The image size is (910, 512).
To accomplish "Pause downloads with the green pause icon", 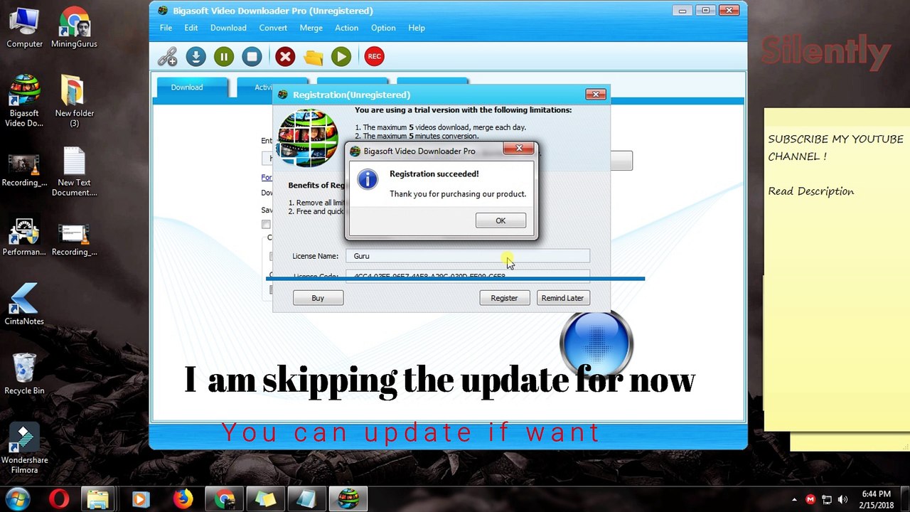I will [224, 56].
